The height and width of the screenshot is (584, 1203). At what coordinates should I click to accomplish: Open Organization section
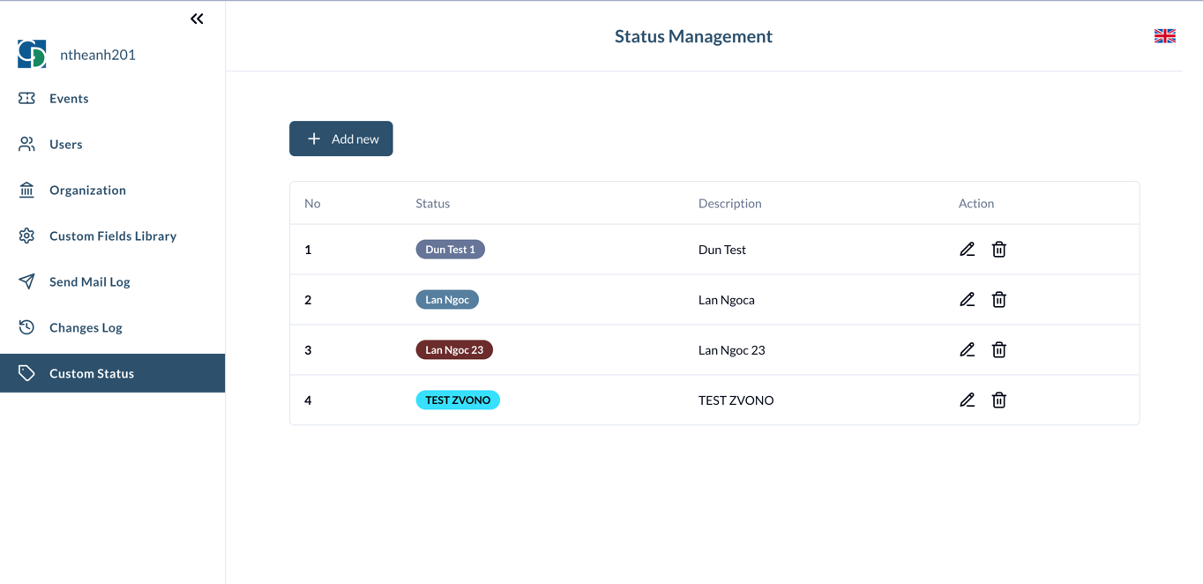pyautogui.click(x=87, y=191)
